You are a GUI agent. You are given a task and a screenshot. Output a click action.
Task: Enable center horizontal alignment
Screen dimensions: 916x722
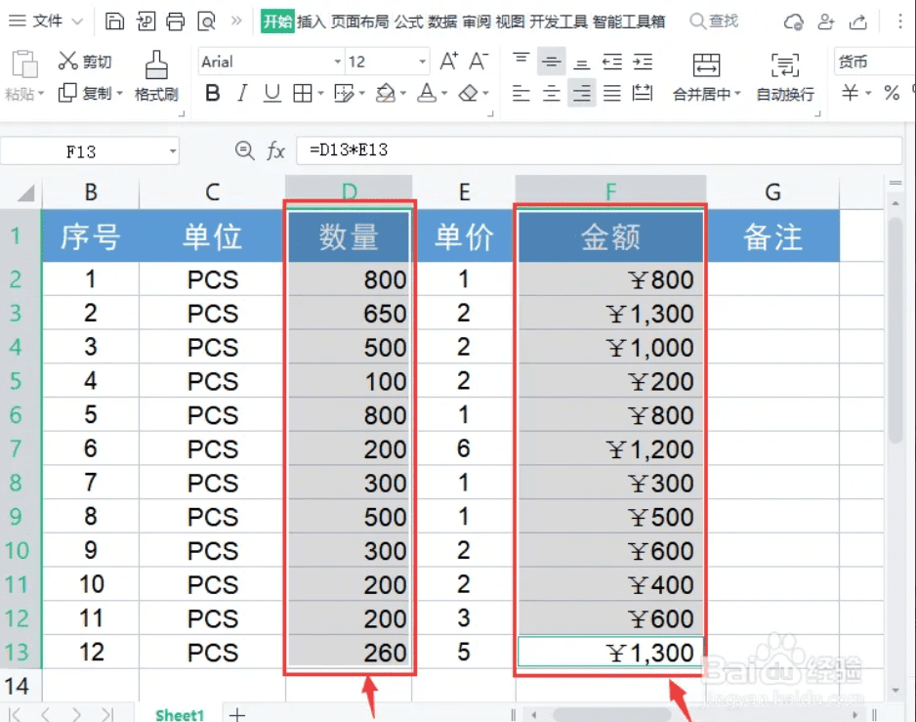[551, 93]
